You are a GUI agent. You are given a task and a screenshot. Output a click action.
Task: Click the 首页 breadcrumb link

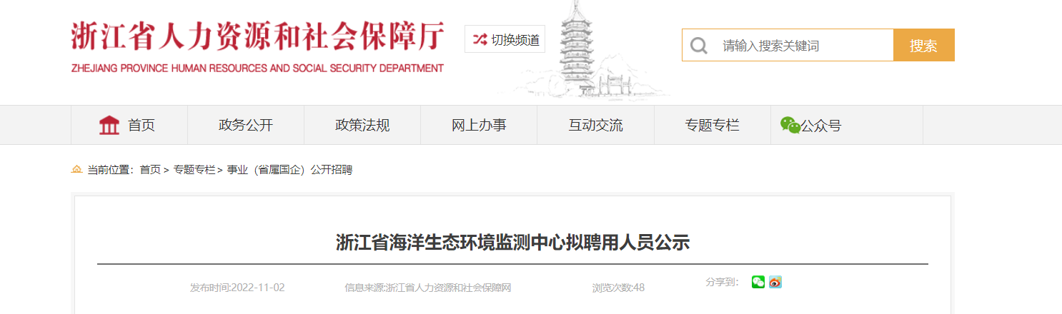point(150,170)
